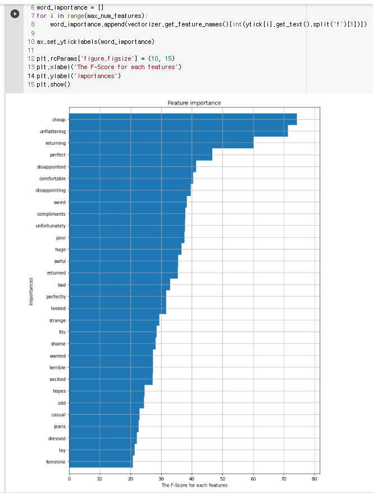Click the word_importance.append code line

pyautogui.click(x=208, y=24)
